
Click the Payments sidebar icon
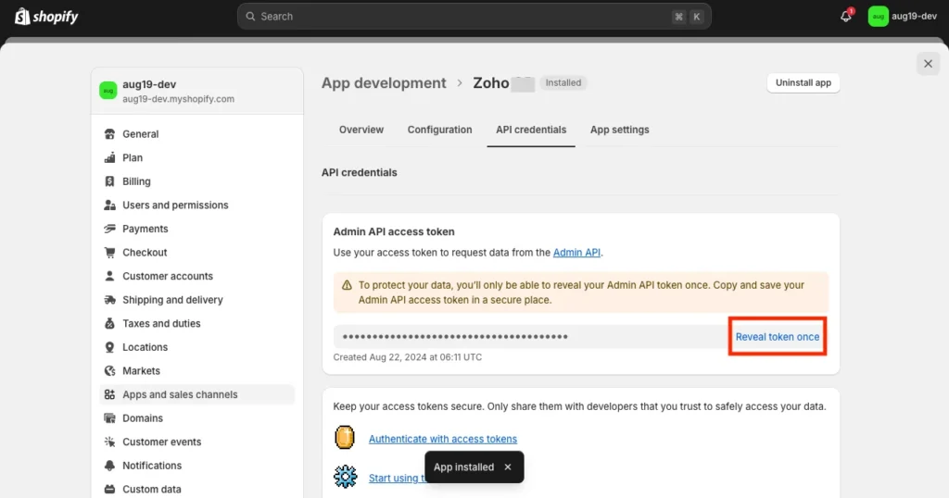point(110,229)
